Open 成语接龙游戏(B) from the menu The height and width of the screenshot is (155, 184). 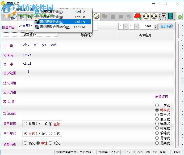63,17
